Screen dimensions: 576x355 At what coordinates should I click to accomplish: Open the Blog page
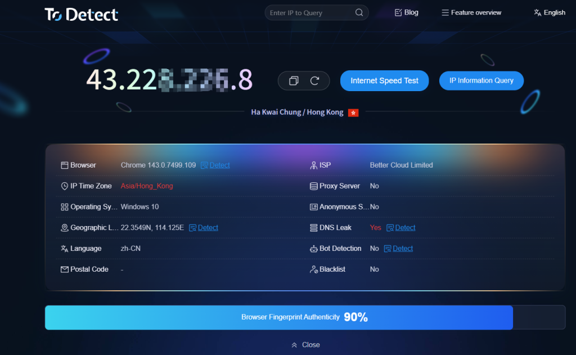pos(406,12)
